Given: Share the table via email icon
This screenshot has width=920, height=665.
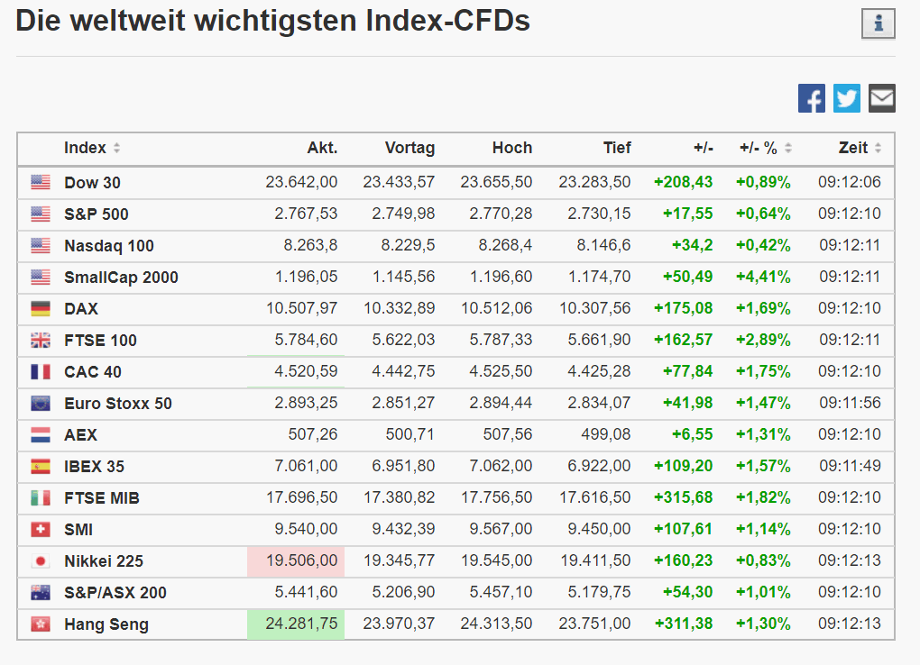Looking at the screenshot, I should tap(882, 98).
